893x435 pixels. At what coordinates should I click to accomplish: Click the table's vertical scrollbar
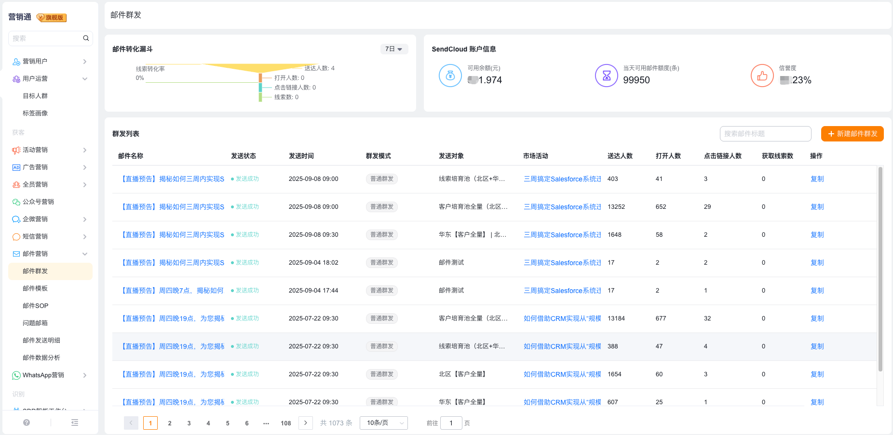(880, 269)
